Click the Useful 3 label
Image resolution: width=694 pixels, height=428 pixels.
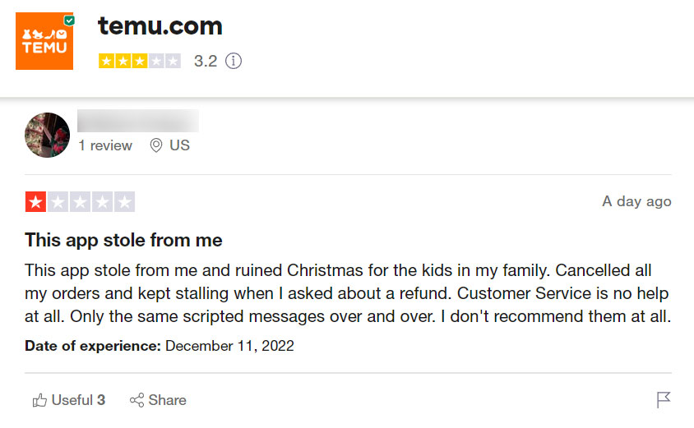[x=78, y=400]
